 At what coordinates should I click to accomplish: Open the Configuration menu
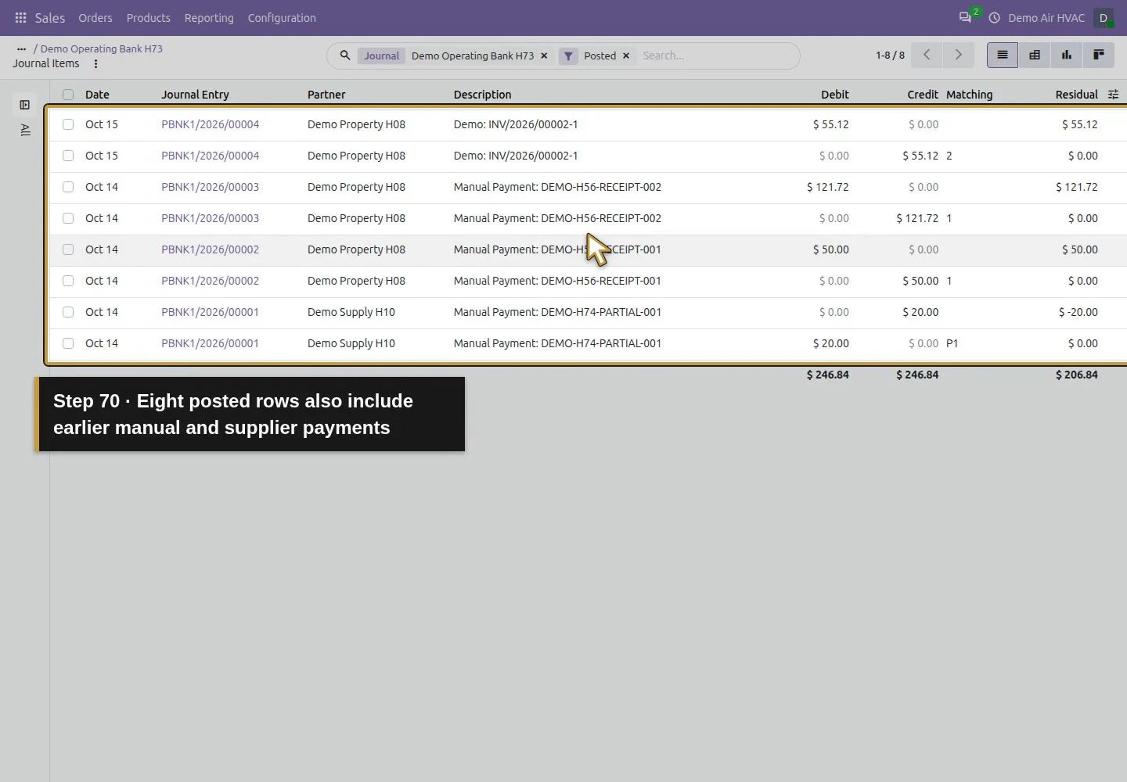point(282,18)
